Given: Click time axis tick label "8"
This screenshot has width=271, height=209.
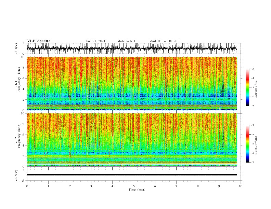Looking at the screenshot, I should [198, 186].
